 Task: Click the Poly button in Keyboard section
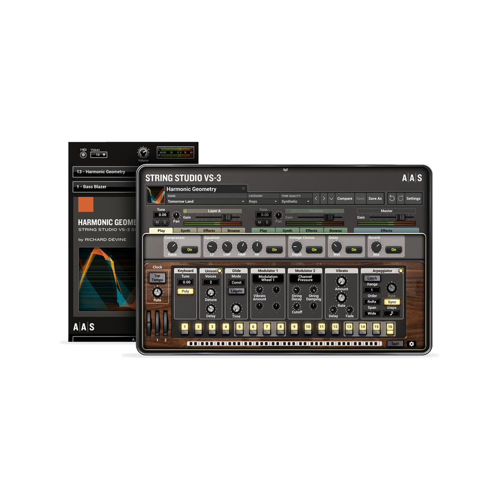(x=185, y=291)
